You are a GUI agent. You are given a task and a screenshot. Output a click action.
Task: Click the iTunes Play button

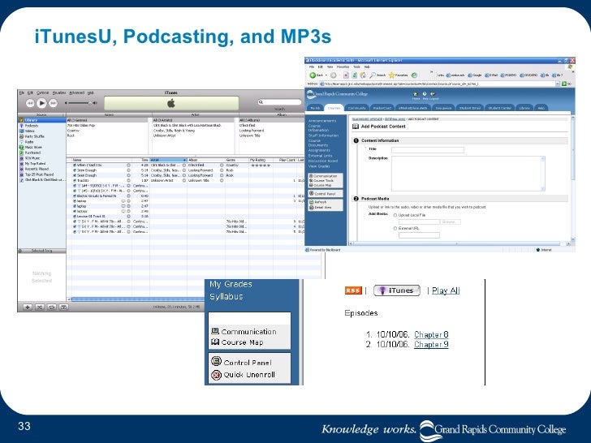[42, 103]
